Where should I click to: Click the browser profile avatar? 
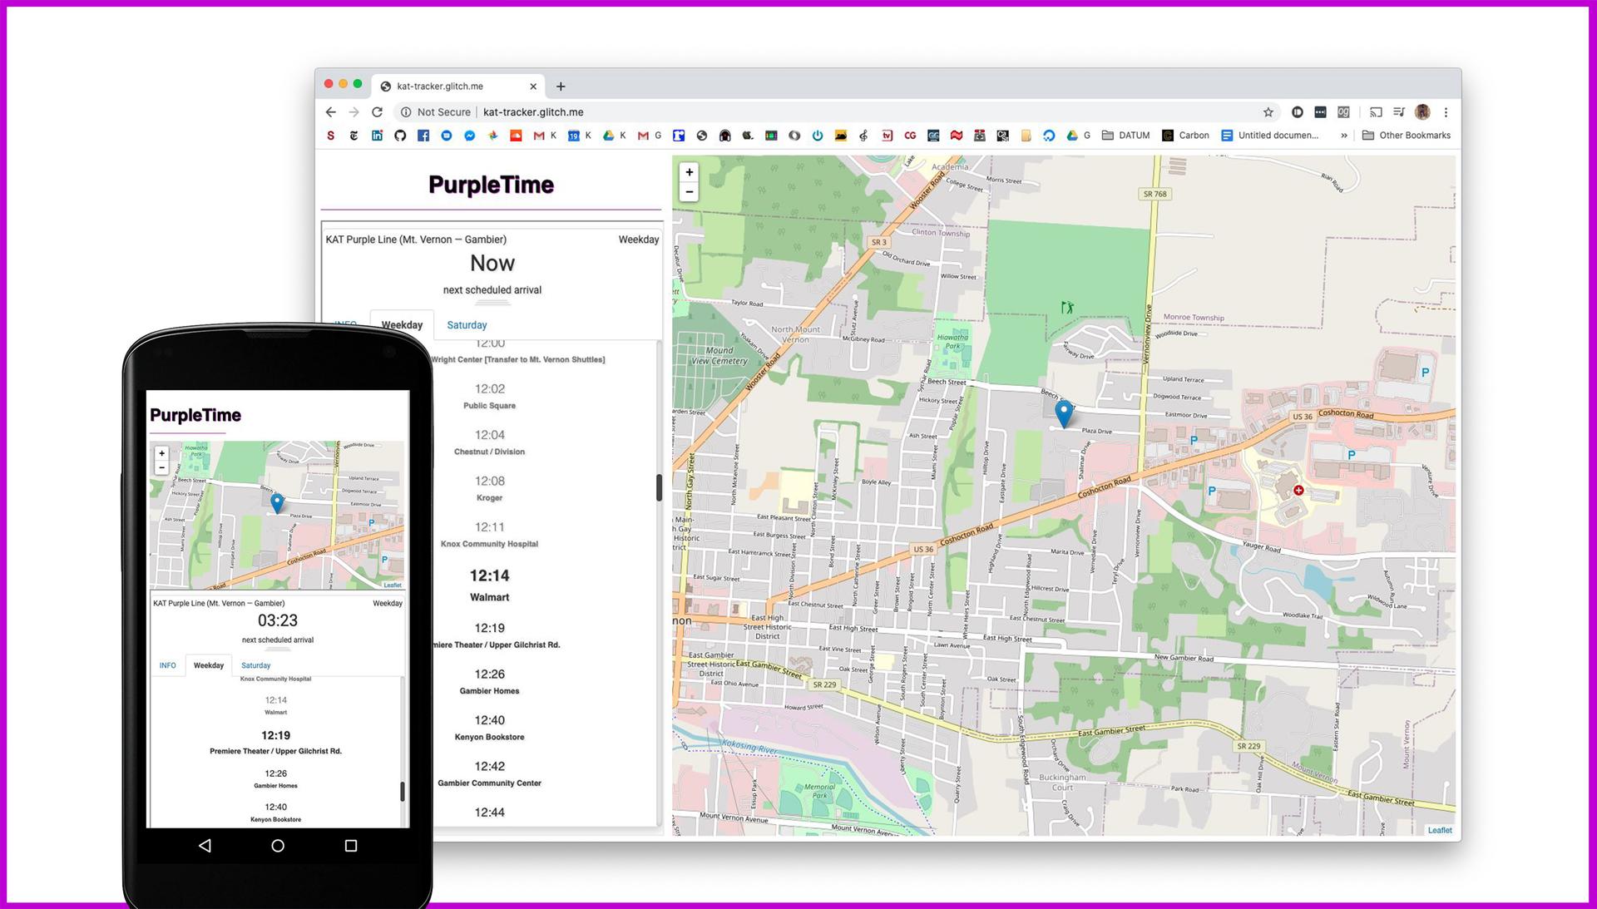pyautogui.click(x=1422, y=111)
